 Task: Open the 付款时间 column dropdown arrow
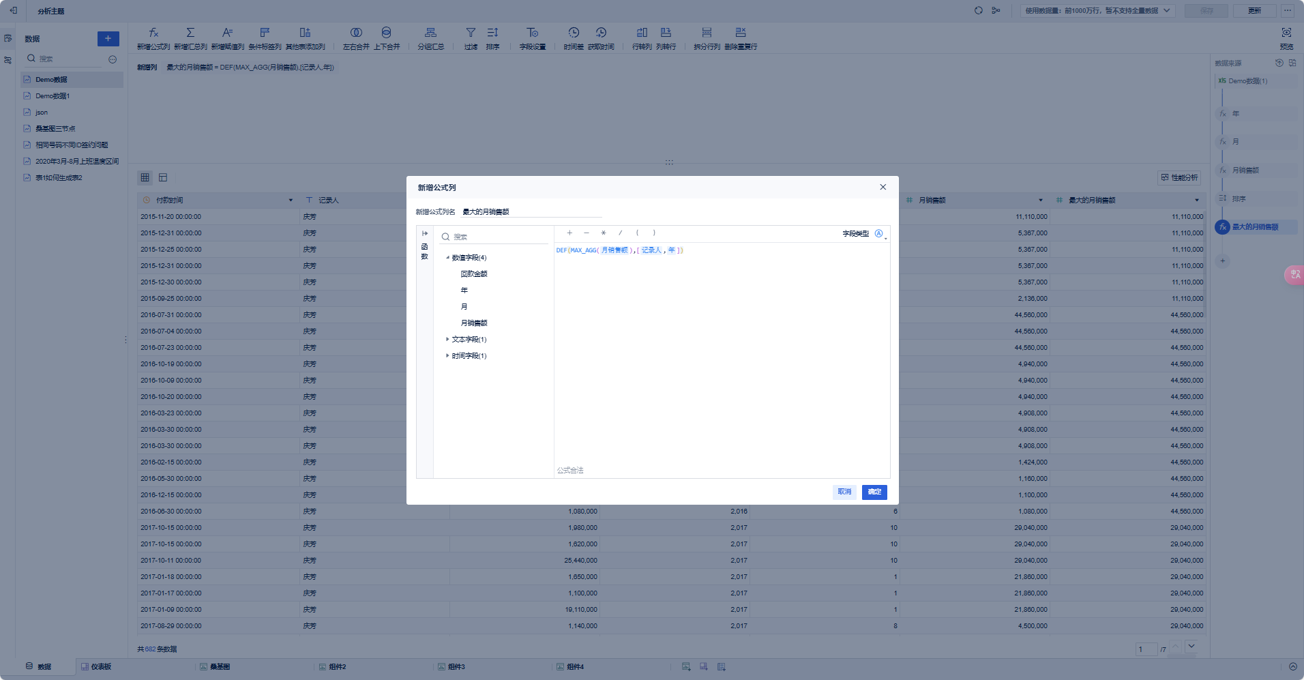[x=291, y=201]
